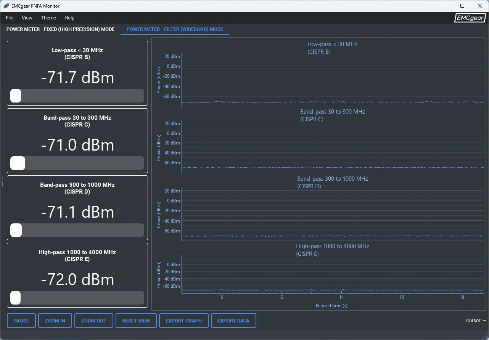
Task: Open the File menu
Action: point(10,18)
